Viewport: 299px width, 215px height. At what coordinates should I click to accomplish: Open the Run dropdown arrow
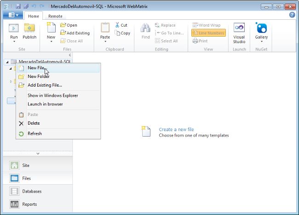click(x=14, y=41)
